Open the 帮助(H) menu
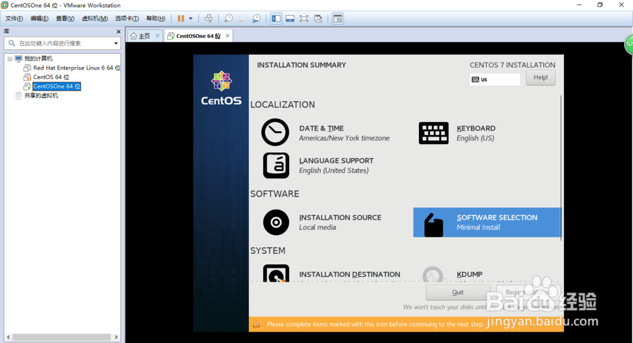The height and width of the screenshot is (343, 633). 156,18
